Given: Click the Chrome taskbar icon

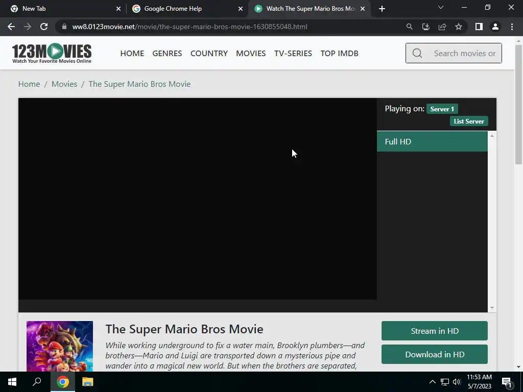Looking at the screenshot, I should click(x=63, y=382).
